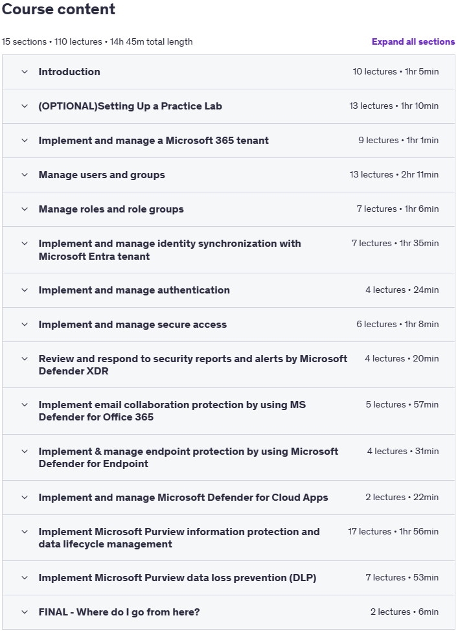
Task: Select 'Implement and manage Microsoft Defender for Cloud Apps' title
Action: click(183, 498)
